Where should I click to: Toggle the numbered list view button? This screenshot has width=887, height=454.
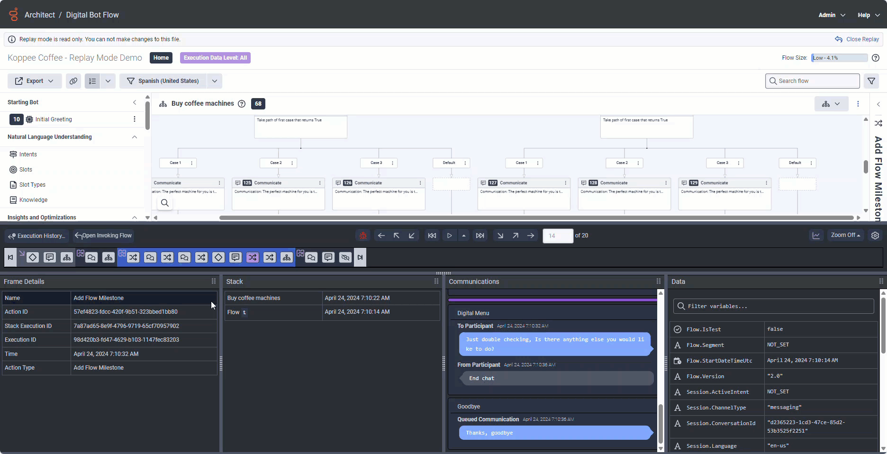pos(92,81)
